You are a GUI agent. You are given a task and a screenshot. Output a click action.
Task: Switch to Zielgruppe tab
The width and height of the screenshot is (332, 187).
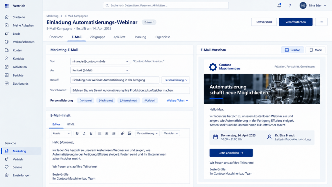click(98, 37)
